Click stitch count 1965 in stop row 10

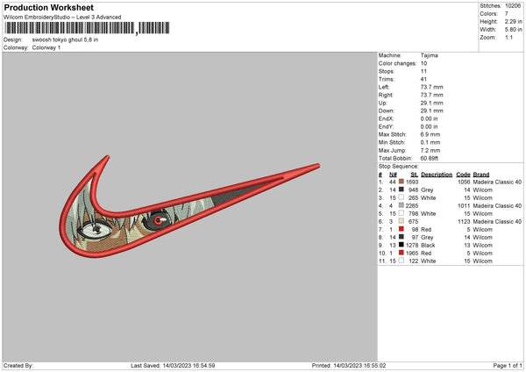(x=412, y=254)
